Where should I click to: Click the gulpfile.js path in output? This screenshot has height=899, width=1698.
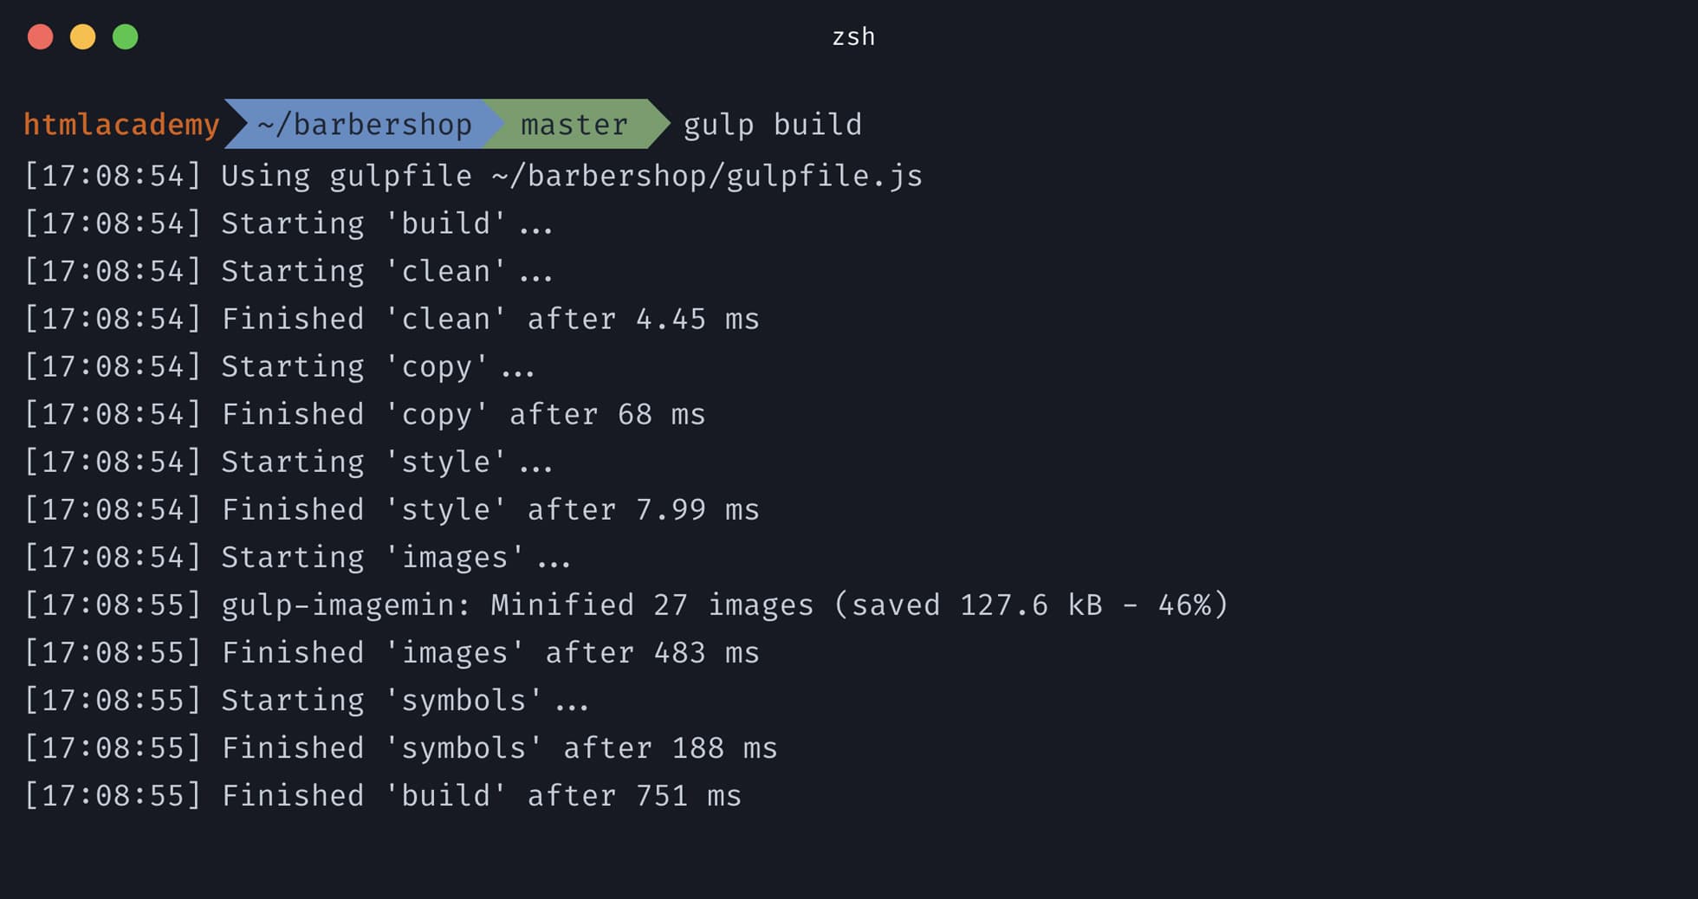pos(708,177)
